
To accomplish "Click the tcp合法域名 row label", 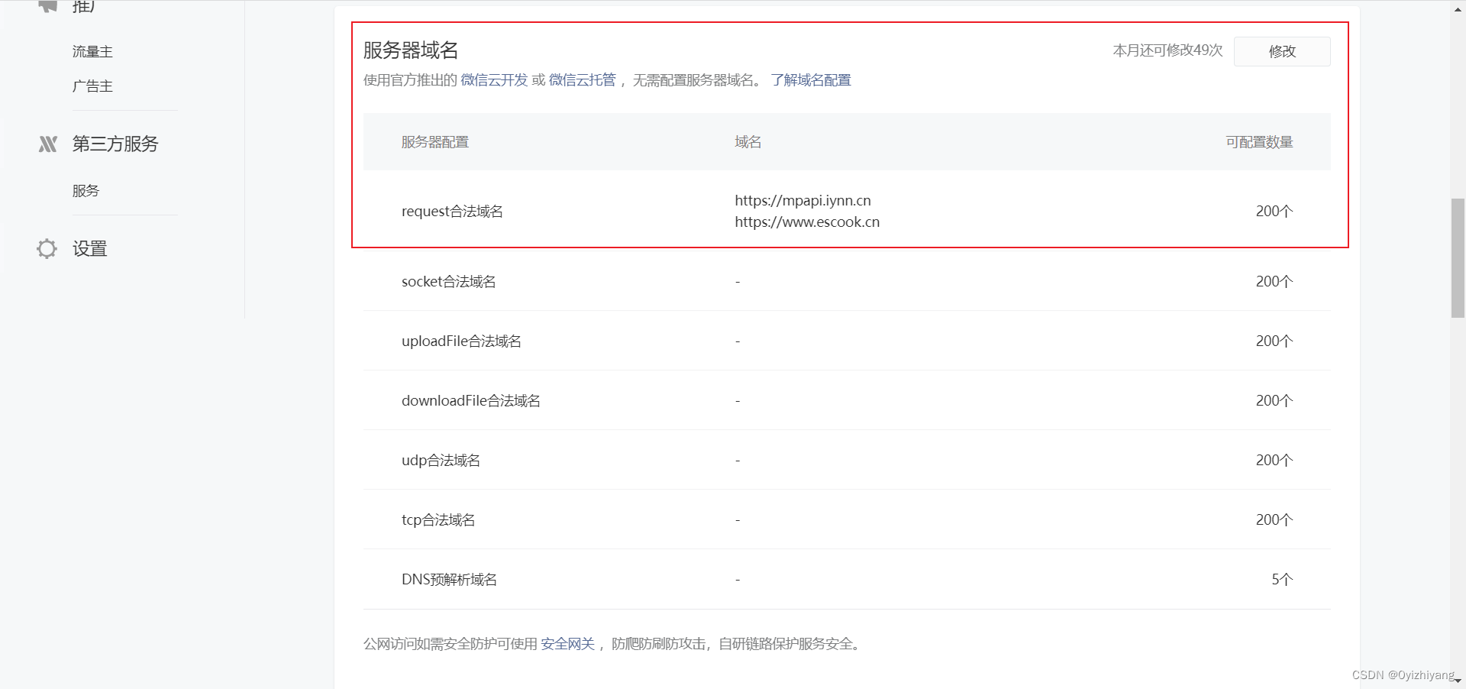I will point(438,520).
